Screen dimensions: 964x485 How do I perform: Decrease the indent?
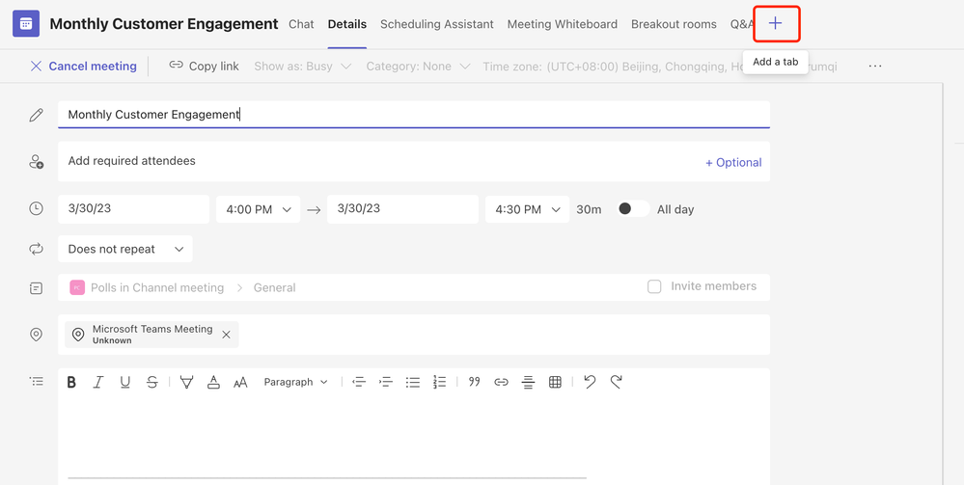359,383
